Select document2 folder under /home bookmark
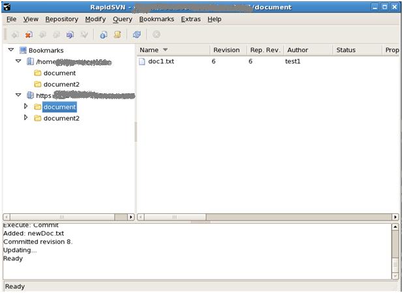Viewport: 403px width, 293px height. pyautogui.click(x=61, y=84)
